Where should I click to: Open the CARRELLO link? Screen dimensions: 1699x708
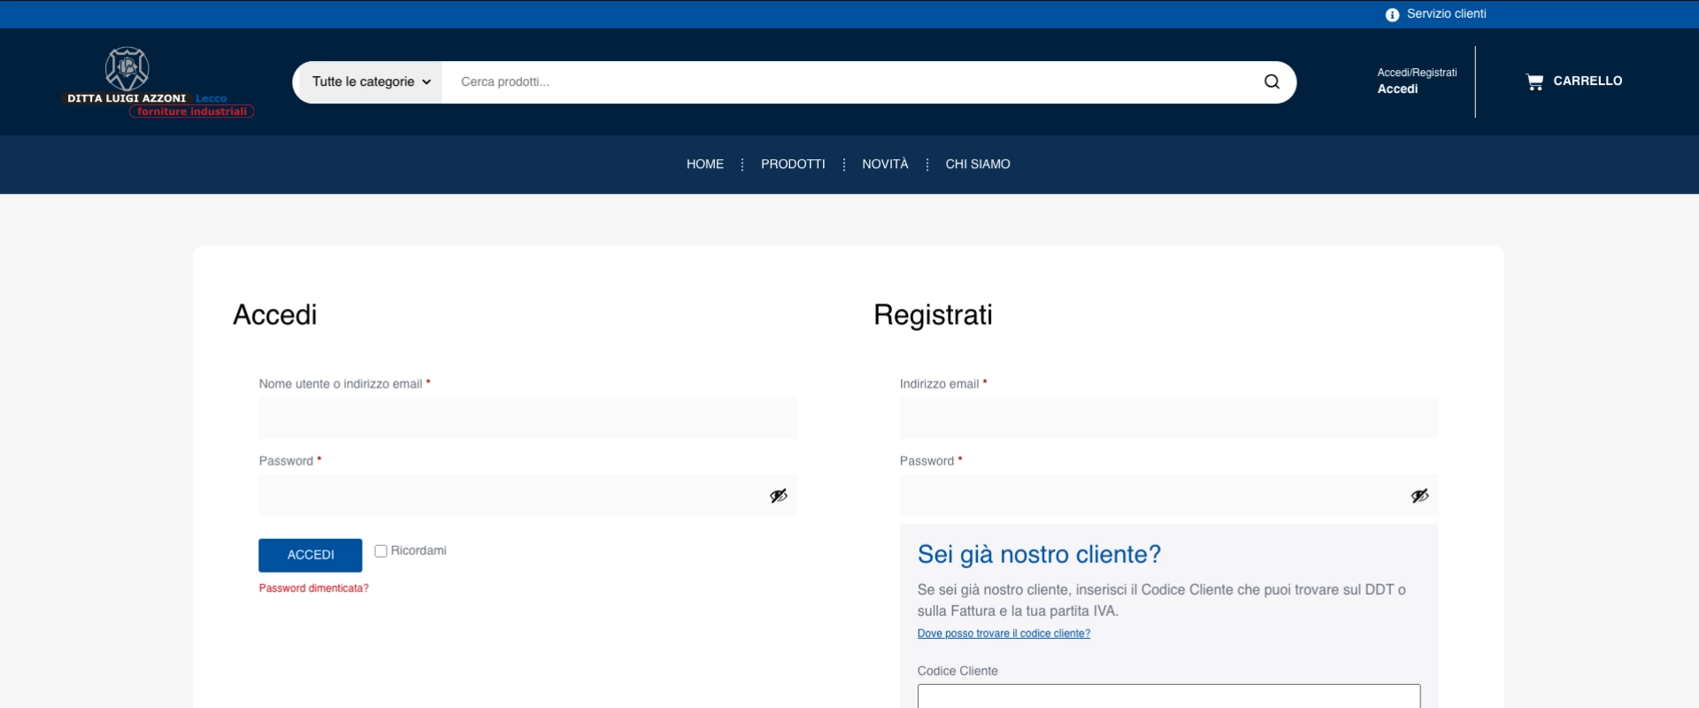click(1588, 81)
